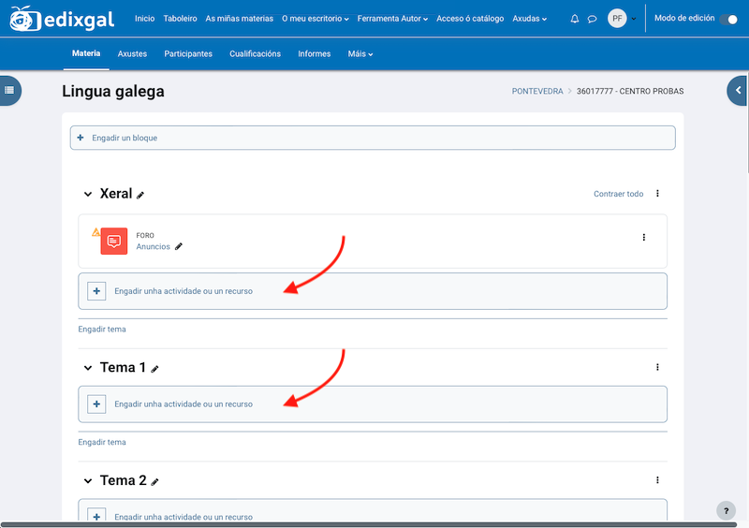Open the course index drawer icon
This screenshot has height=528, width=749.
point(9,90)
